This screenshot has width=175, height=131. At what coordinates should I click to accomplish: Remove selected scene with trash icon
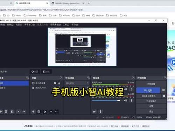pos(6,112)
